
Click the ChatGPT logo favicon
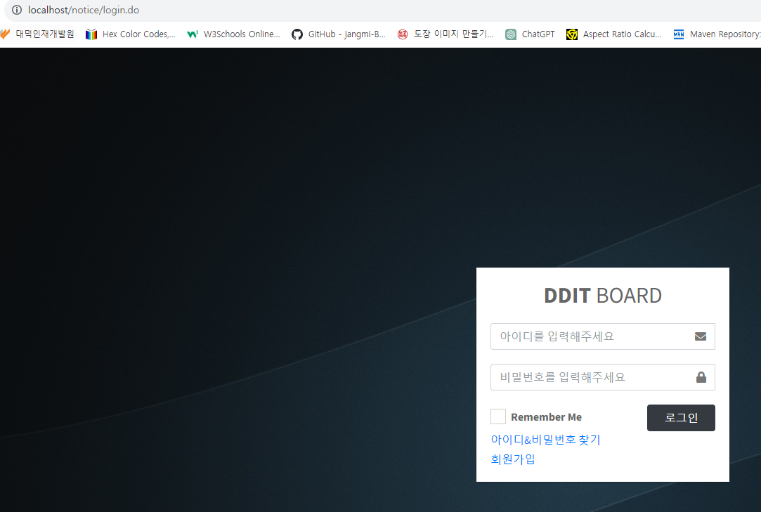click(x=511, y=34)
